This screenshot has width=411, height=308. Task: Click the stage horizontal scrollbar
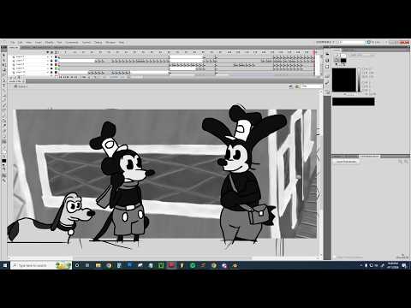click(163, 258)
